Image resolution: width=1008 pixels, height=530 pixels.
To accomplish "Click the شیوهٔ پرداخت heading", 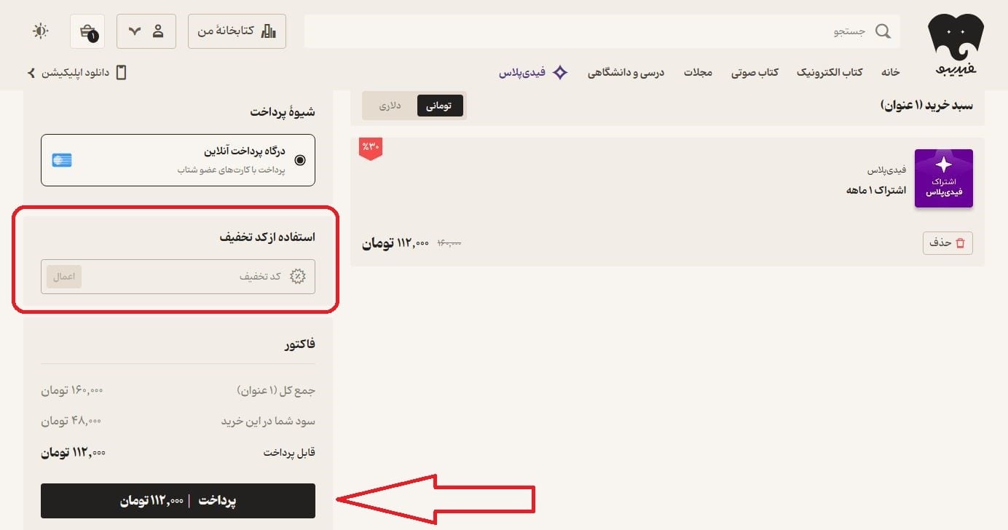I will click(x=283, y=112).
